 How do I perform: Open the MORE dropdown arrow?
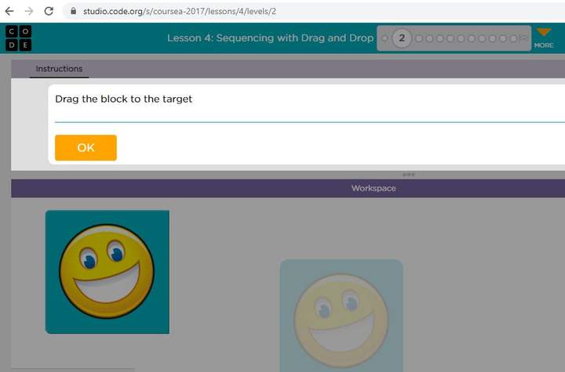coord(544,33)
